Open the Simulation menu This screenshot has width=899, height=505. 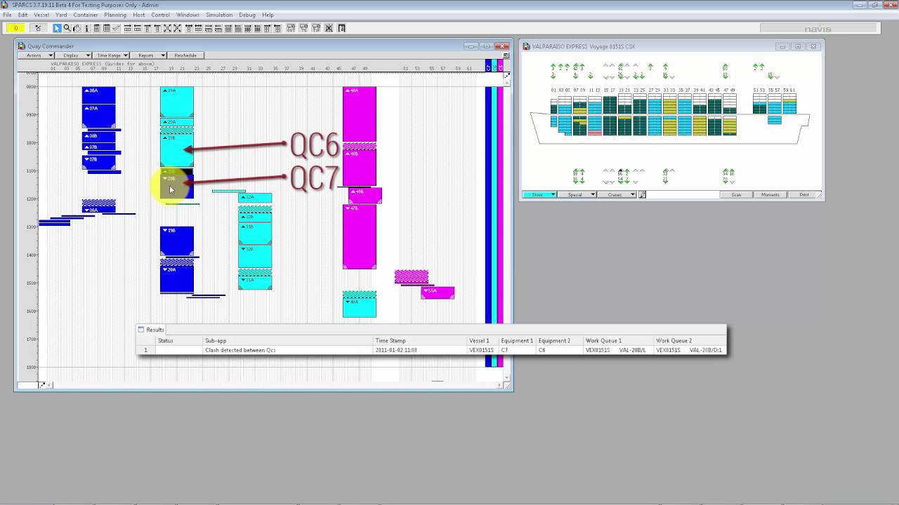coord(219,15)
